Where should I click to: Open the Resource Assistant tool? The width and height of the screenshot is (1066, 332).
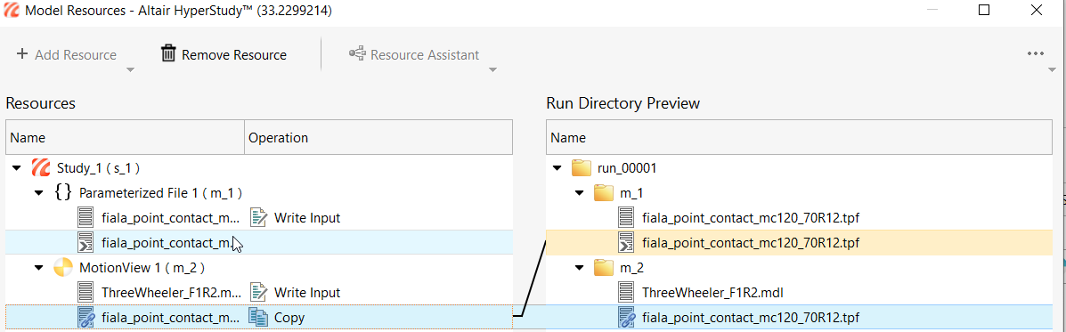point(415,54)
